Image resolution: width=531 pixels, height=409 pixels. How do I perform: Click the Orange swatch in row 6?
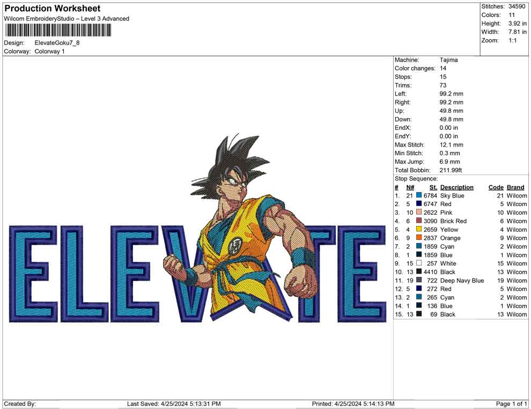[418, 238]
